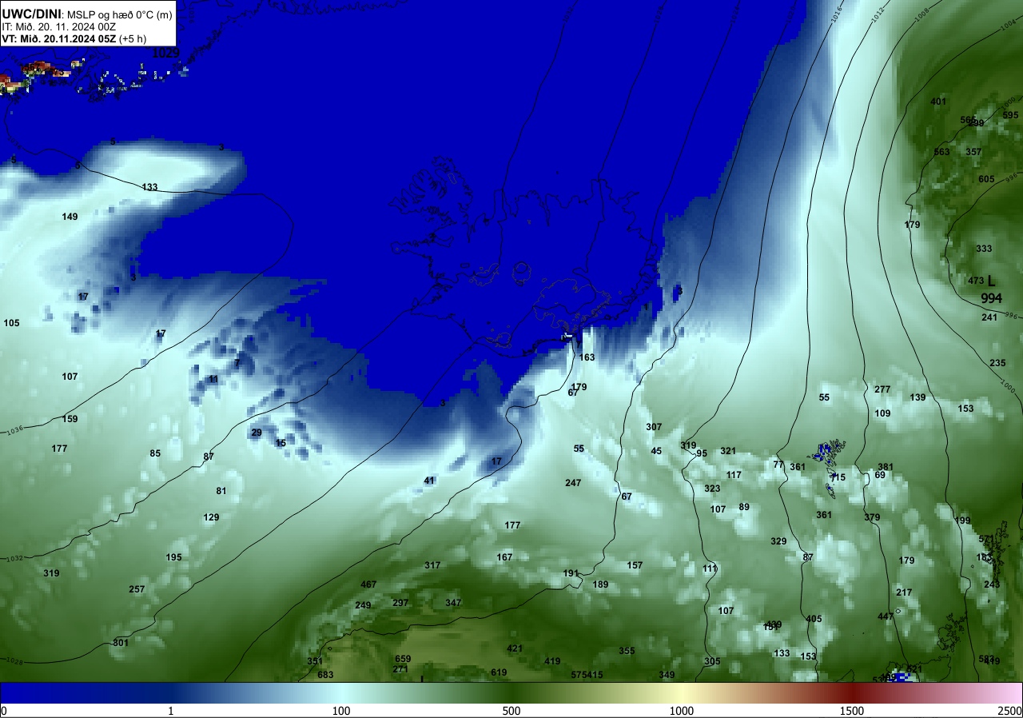Click the 317 height value
This screenshot has width=1023, height=718.
click(x=432, y=565)
